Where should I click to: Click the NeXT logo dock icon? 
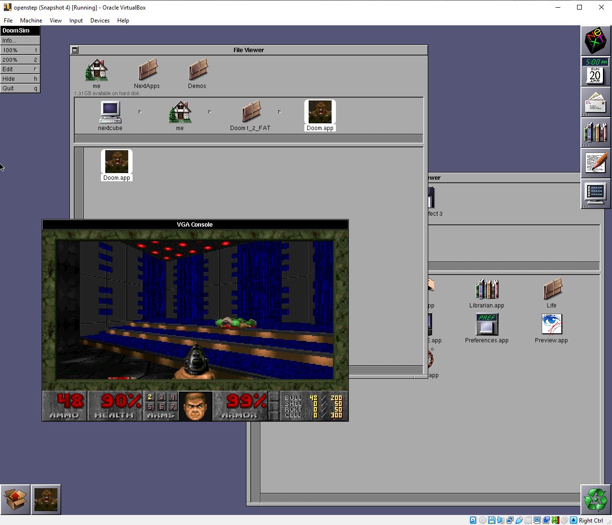pos(595,41)
